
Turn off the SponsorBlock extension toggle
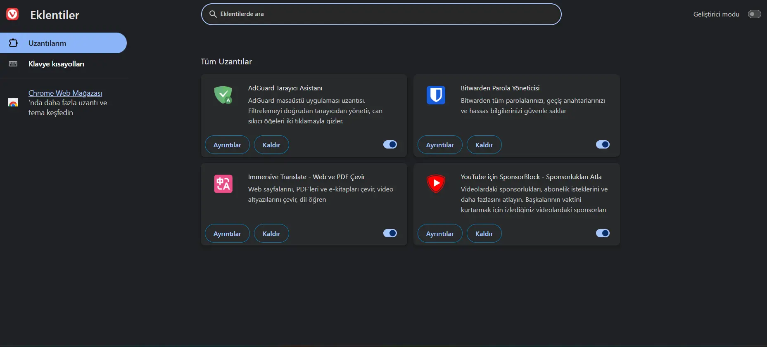tap(603, 233)
